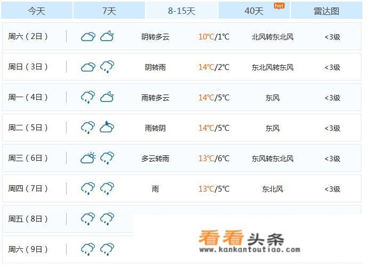Click the <3级 level for 周四(7日)
The height and width of the screenshot is (268, 371).
(333, 189)
